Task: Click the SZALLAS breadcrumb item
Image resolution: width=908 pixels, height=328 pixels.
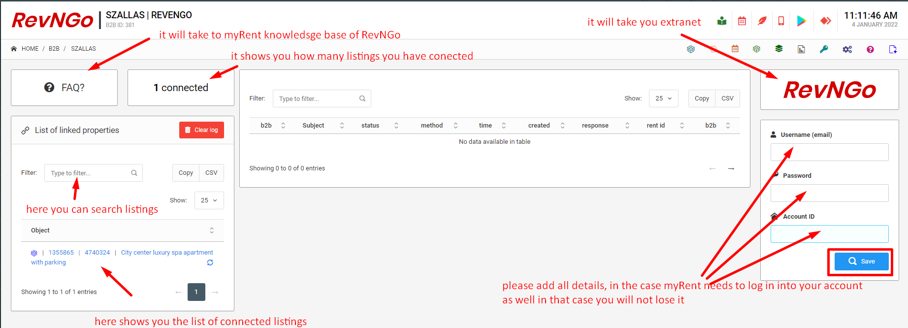Action: (83, 49)
